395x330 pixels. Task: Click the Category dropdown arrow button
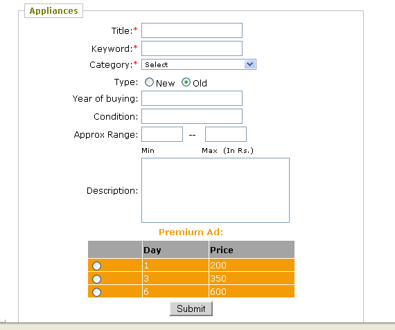(x=249, y=64)
